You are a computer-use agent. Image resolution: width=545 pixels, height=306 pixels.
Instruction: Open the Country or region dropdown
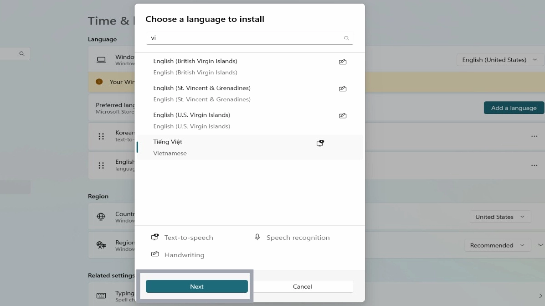pos(500,217)
